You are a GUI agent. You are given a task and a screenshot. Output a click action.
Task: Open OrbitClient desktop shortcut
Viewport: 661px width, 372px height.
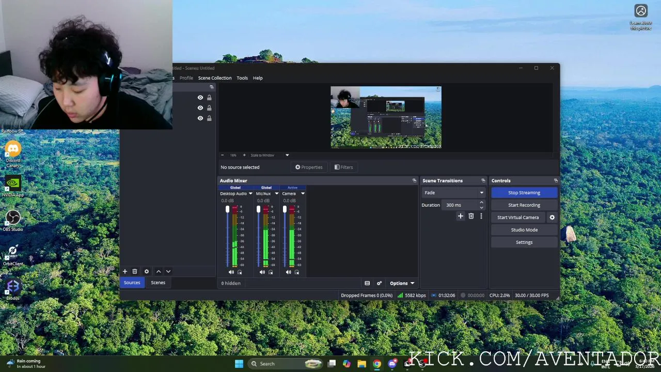tap(13, 255)
